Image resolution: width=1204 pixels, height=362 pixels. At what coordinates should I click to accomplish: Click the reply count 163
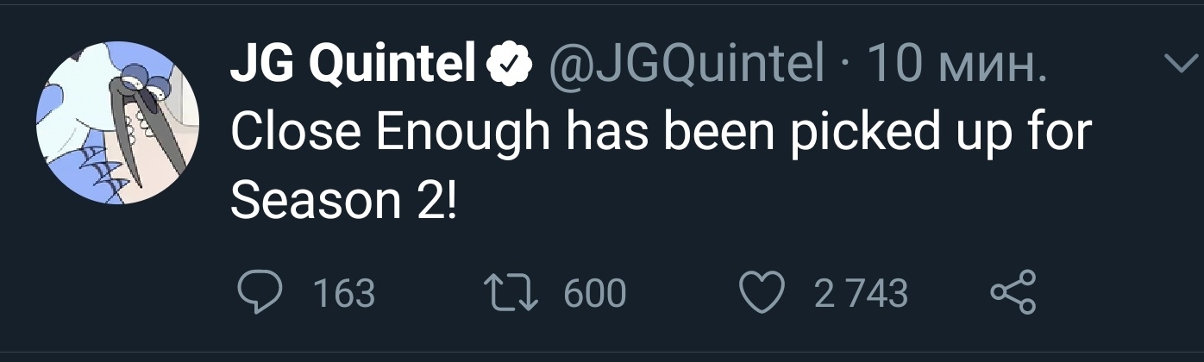tap(343, 294)
